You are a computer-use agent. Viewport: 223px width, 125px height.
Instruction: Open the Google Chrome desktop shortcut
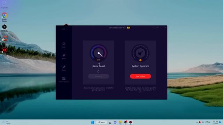click(x=5, y=17)
